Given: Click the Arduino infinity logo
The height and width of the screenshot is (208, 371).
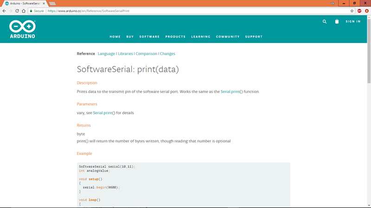Looking at the screenshot, I should [x=22, y=29].
